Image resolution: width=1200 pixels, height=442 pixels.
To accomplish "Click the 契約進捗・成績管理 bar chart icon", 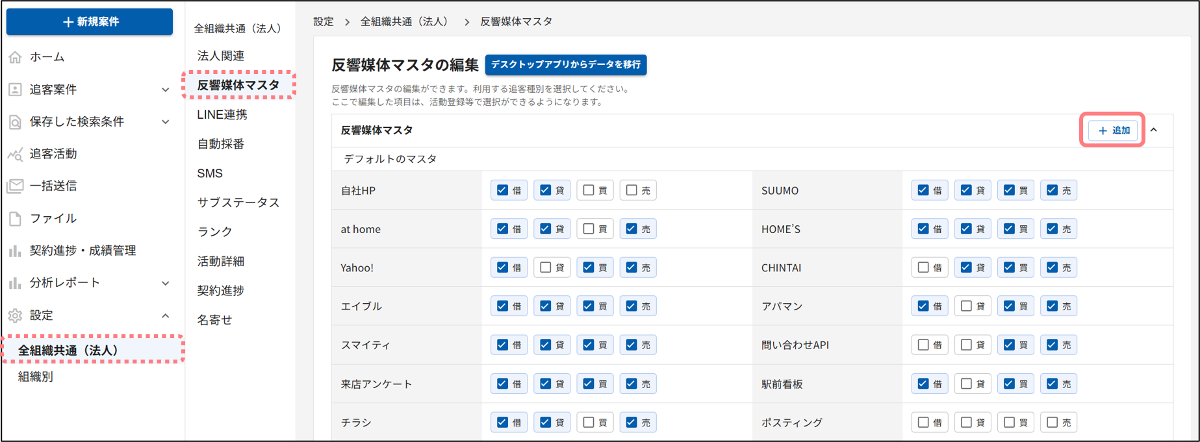I will click(15, 251).
